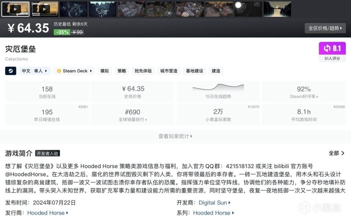Open the fifth screenshot thumbnail
Viewport: 351px width, 220px height.
132,9
